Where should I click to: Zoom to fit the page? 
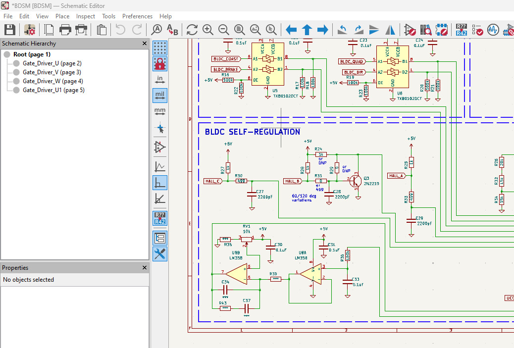(x=240, y=30)
